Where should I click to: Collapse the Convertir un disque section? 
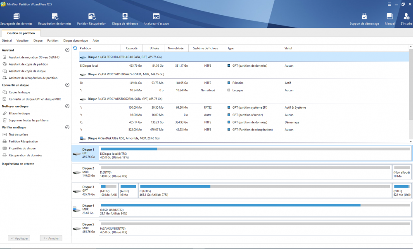point(67,85)
